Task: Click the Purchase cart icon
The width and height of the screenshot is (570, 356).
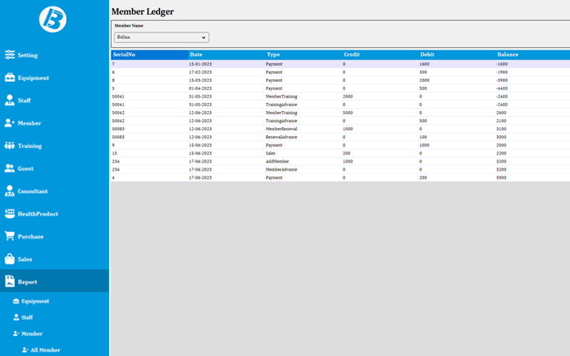Action: pyautogui.click(x=10, y=236)
